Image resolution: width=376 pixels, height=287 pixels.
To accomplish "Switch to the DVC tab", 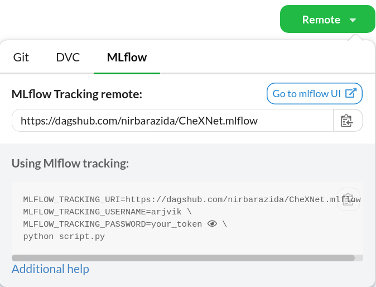I will pyautogui.click(x=68, y=58).
